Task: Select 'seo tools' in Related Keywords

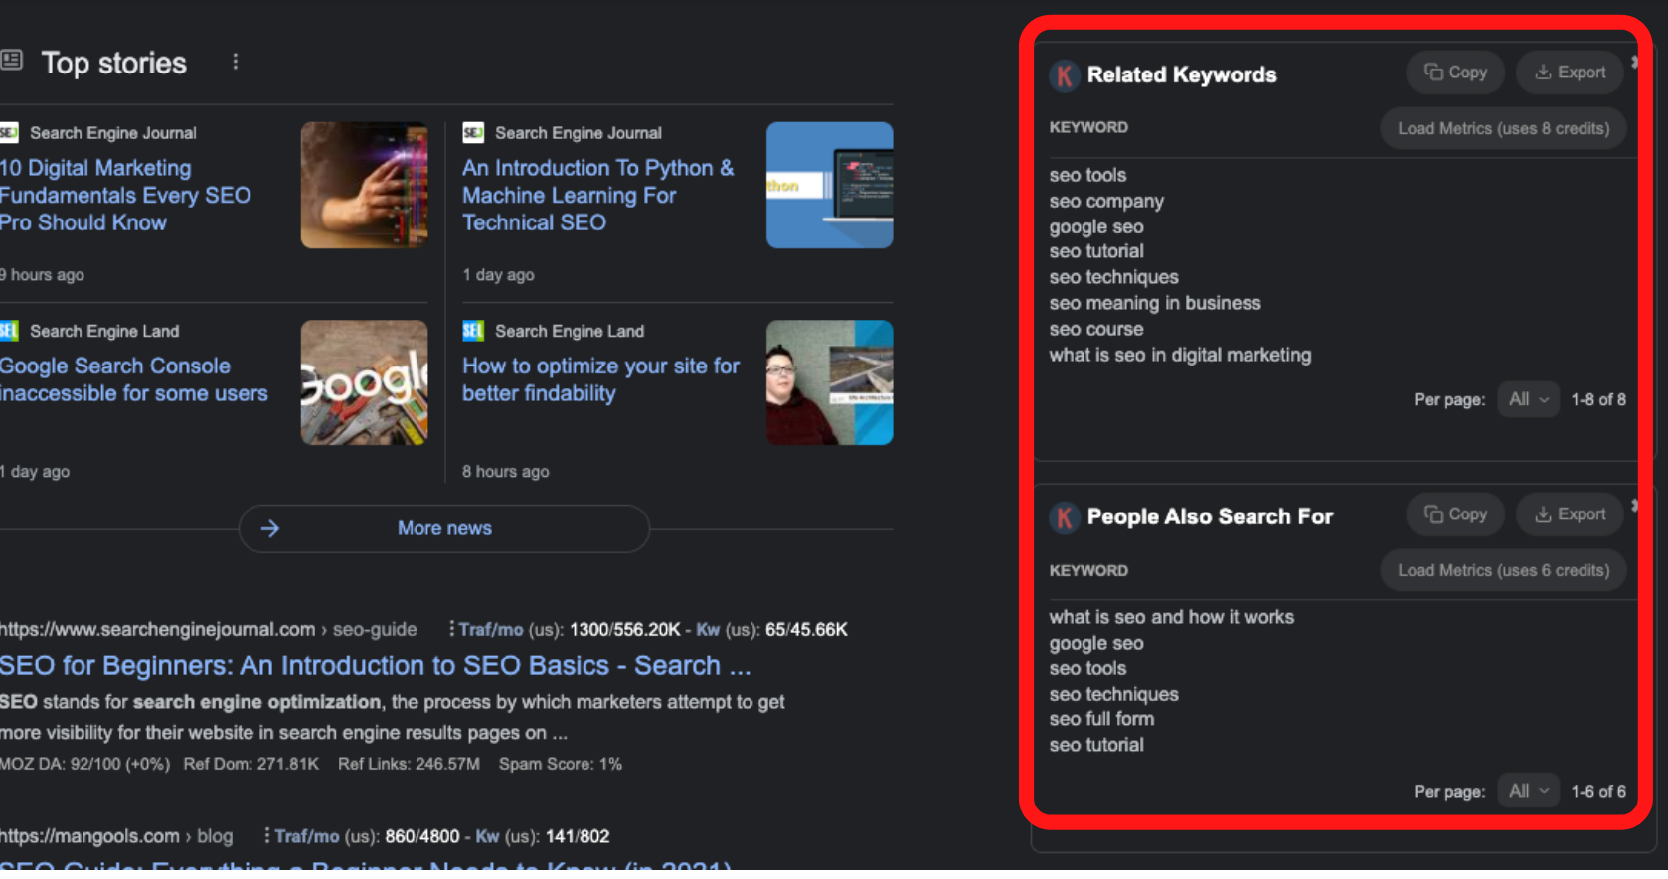Action: tap(1087, 176)
